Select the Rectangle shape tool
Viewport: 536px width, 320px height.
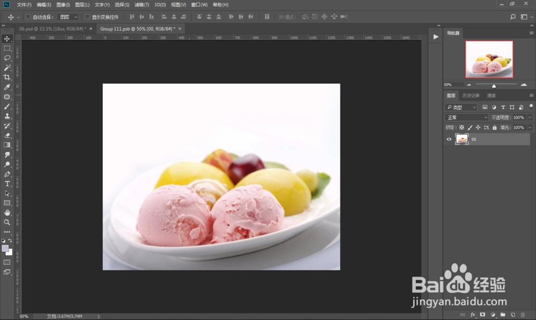[7, 203]
